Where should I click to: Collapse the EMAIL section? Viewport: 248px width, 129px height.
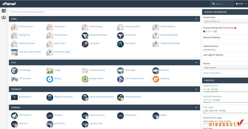pyautogui.click(x=196, y=19)
